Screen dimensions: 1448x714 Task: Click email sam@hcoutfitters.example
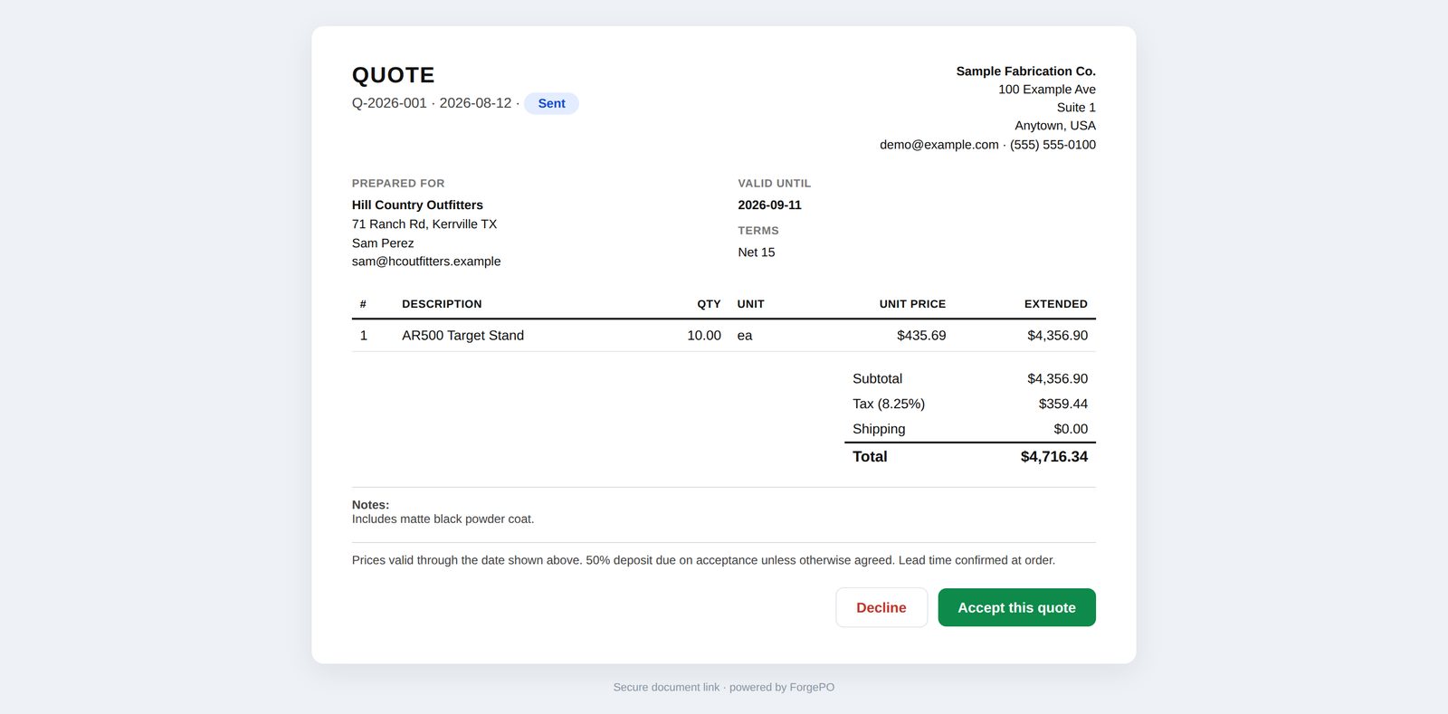426,261
